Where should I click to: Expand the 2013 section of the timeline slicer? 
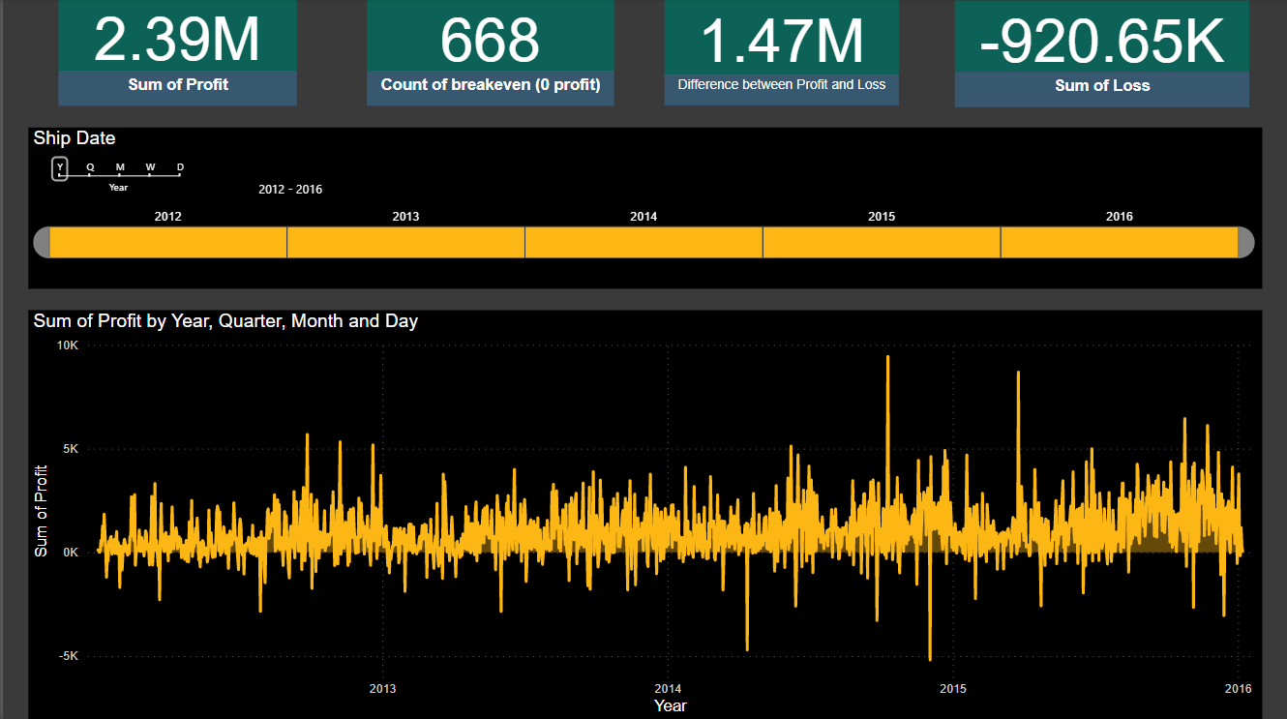[x=404, y=241]
